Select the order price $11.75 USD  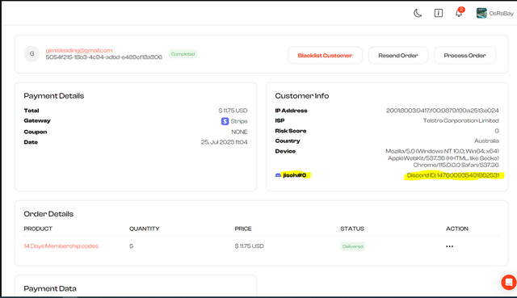250,246
